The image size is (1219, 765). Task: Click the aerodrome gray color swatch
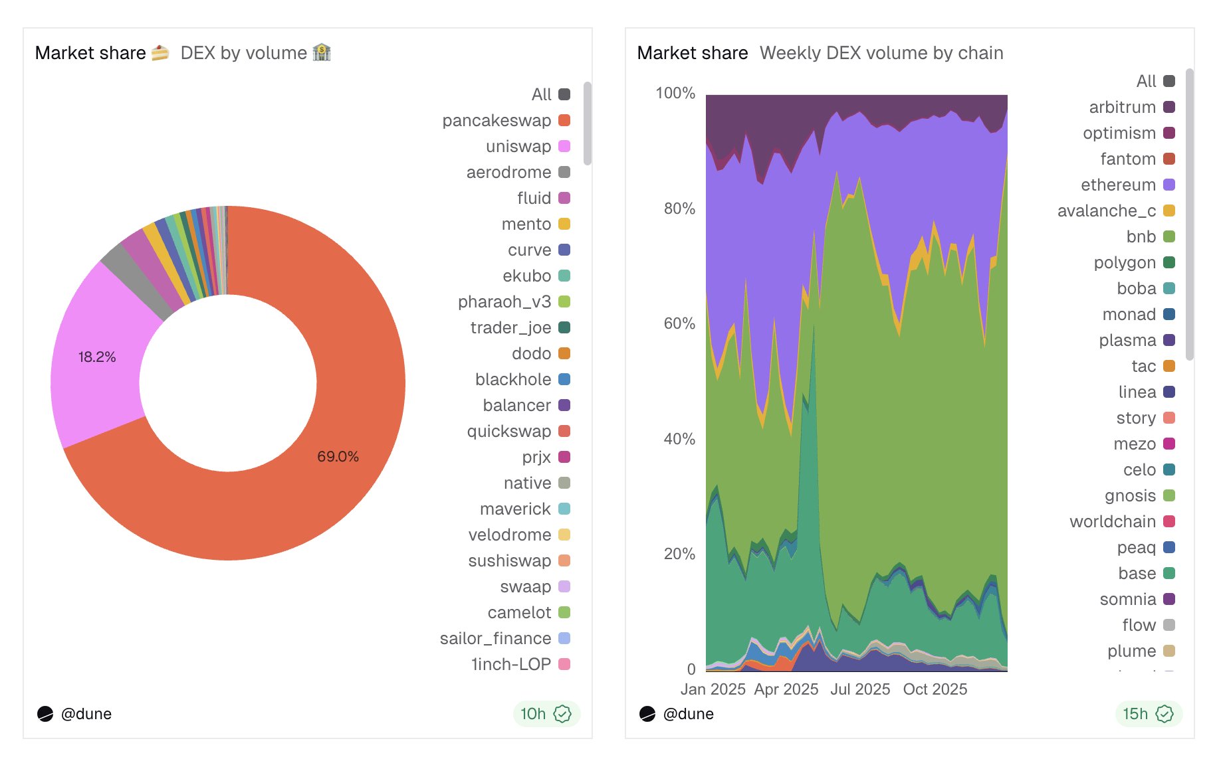click(564, 172)
